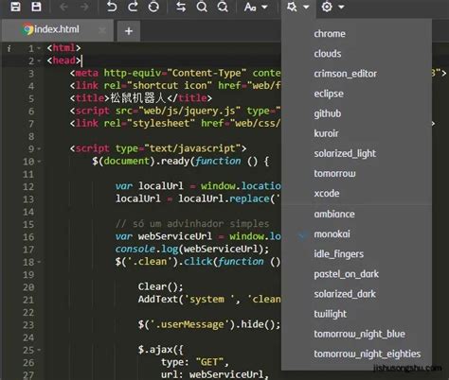Click the forward navigation arrow
The width and height of the screenshot is (449, 380).
coord(84,7)
